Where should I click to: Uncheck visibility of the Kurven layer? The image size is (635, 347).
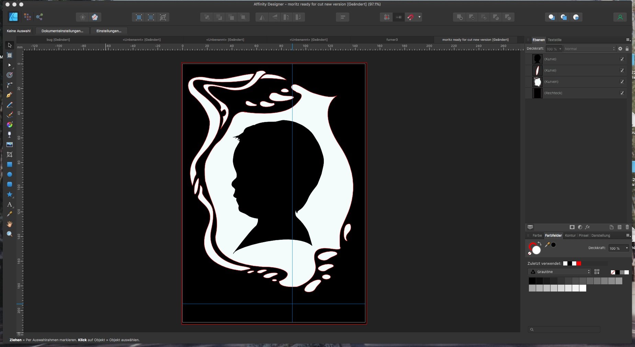622,82
